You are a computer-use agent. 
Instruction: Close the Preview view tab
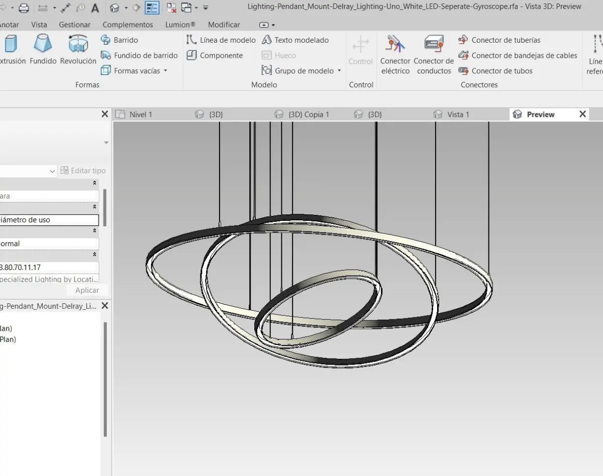[583, 114]
